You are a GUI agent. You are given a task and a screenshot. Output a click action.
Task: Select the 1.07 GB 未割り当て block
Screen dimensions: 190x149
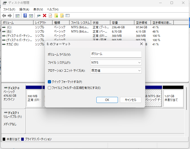173,98
